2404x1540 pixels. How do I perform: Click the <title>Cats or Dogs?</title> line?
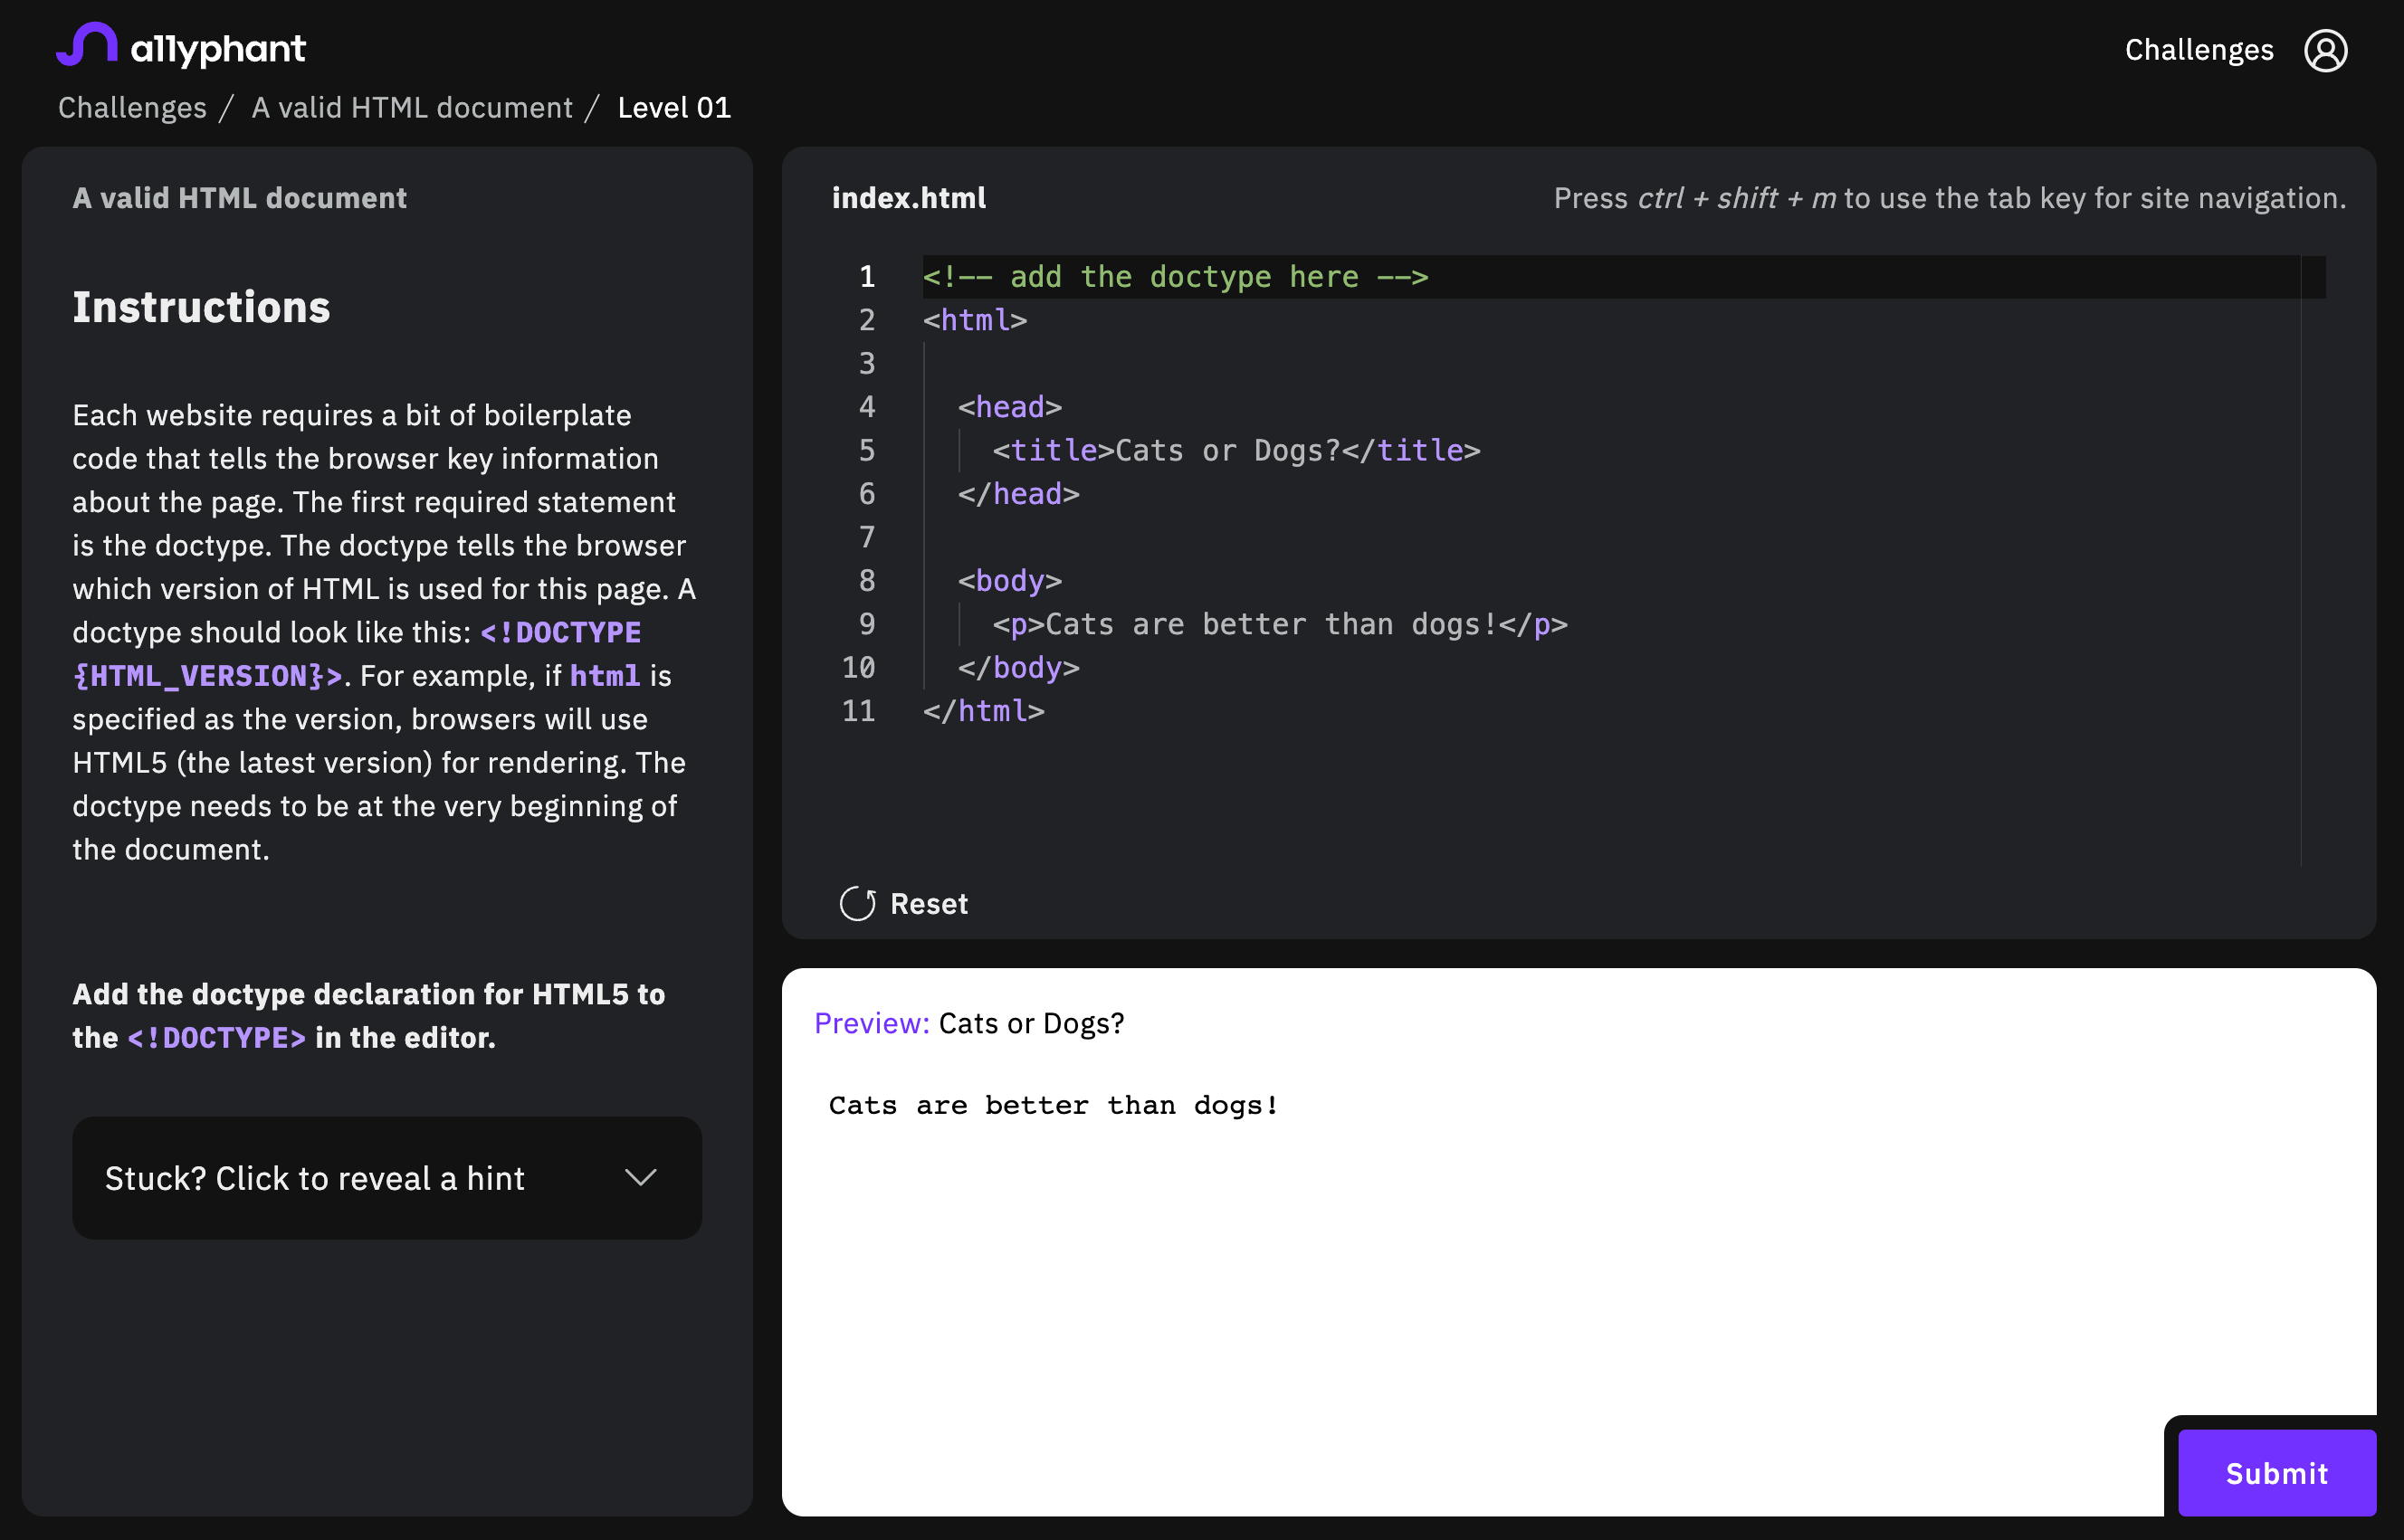coord(1236,450)
